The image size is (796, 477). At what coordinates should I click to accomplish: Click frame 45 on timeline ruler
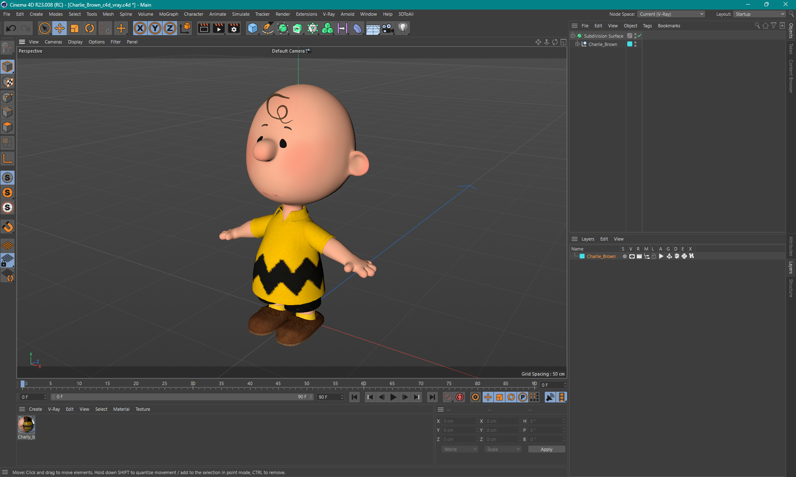[278, 384]
